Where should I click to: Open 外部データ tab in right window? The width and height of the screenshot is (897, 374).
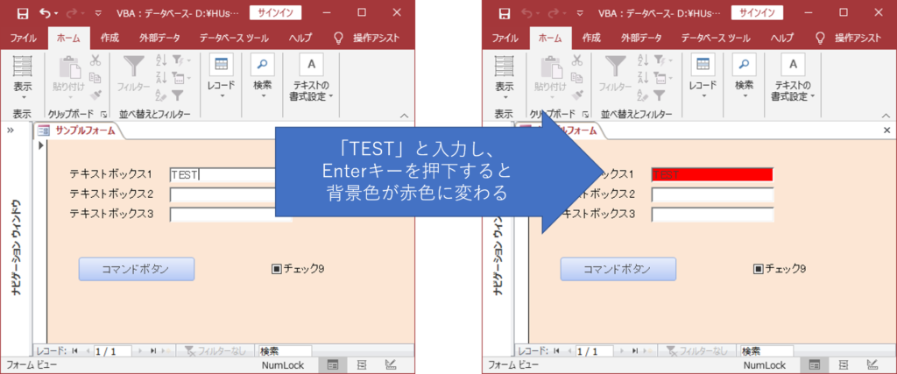click(641, 39)
